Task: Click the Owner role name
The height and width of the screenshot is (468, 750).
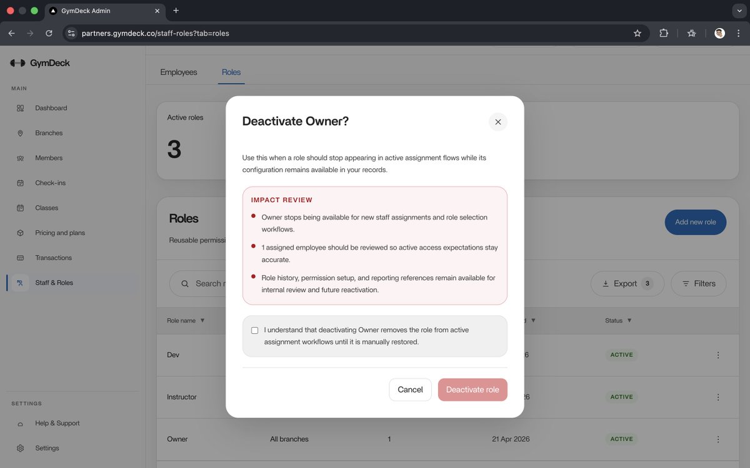Action: (x=177, y=439)
